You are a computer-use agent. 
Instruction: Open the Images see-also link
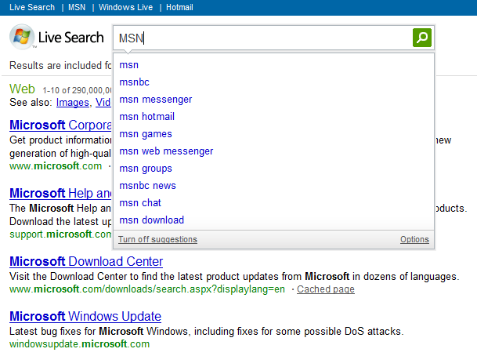72,102
